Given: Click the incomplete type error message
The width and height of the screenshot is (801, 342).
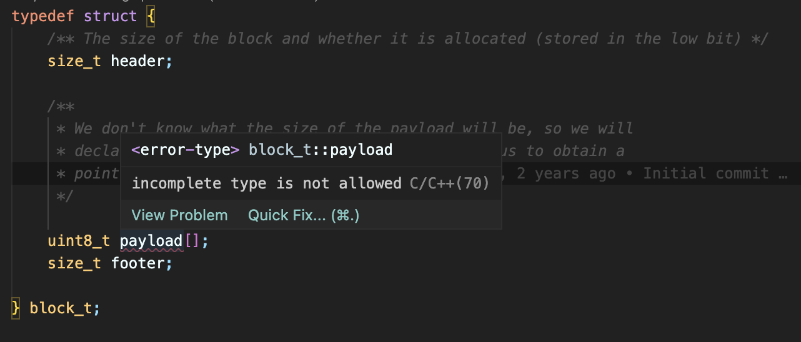Looking at the screenshot, I should (x=267, y=183).
